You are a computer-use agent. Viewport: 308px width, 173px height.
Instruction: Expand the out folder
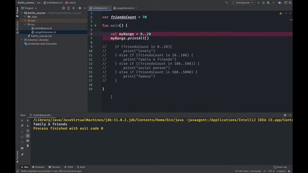point(25,21)
